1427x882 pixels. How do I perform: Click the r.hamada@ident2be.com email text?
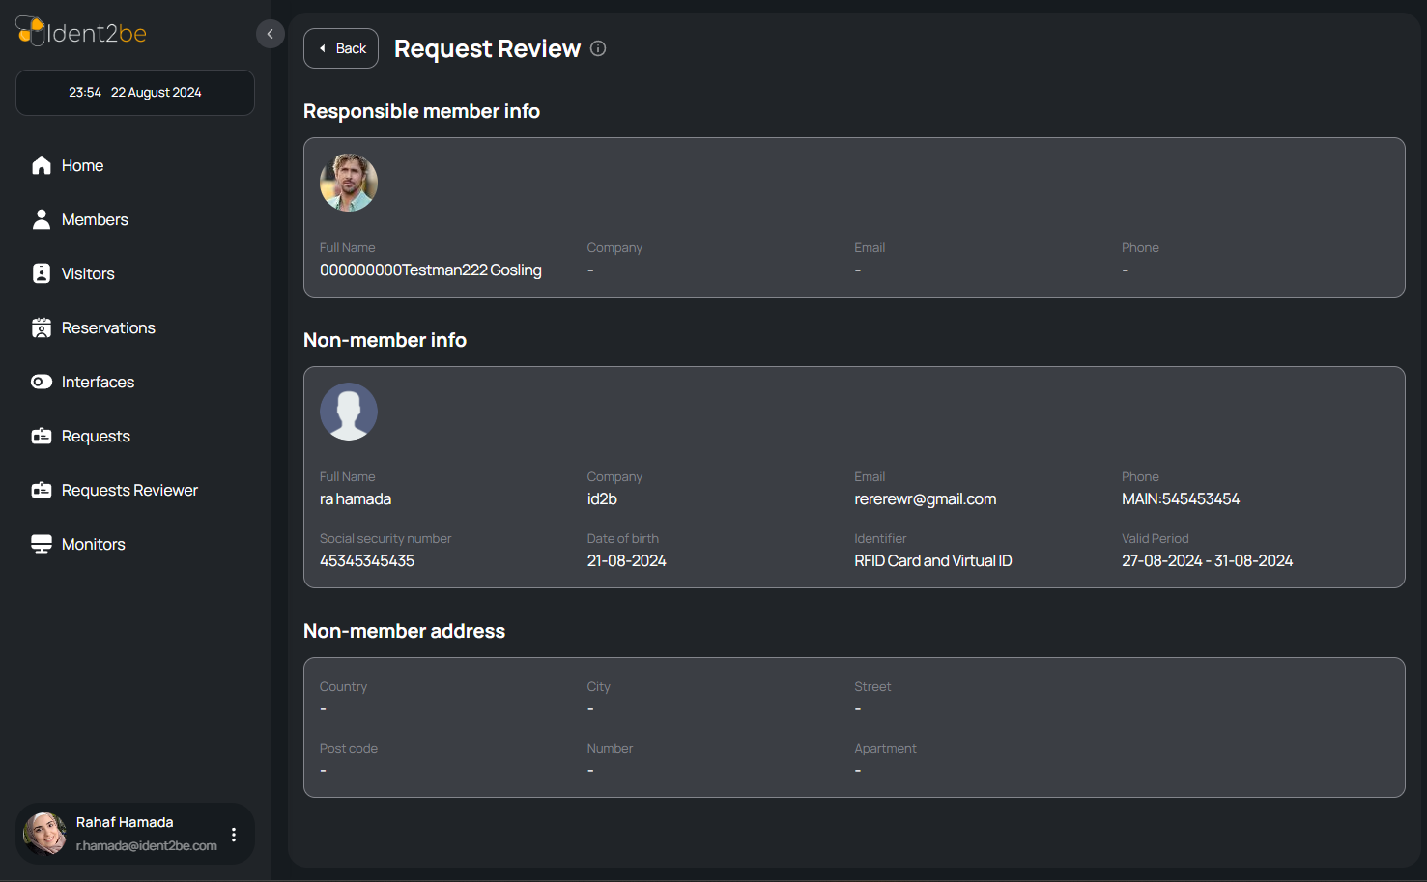147,845
